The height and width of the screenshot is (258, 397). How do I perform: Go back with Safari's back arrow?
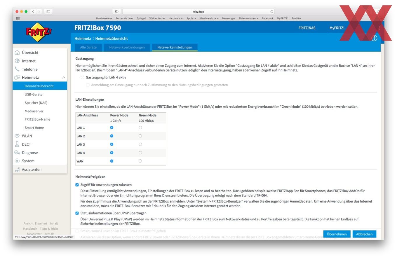tap(33, 12)
